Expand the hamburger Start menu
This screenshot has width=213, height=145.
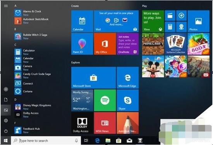tap(6, 6)
